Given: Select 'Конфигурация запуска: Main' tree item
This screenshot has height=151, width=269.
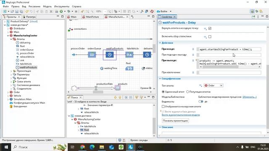Looking at the screenshot, I should tap(29, 103).
